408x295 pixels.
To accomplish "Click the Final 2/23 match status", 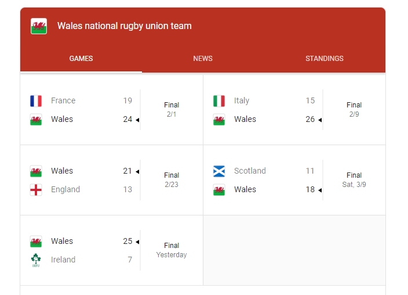I will tap(172, 179).
